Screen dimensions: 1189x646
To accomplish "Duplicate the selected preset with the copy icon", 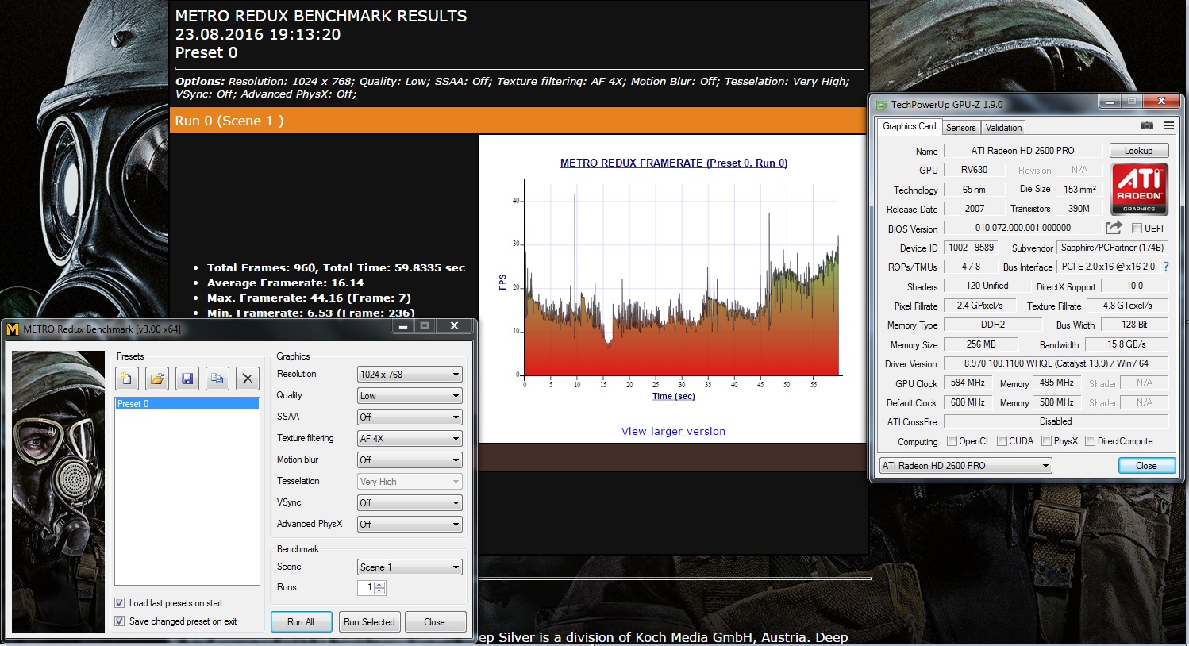I will click(x=217, y=379).
